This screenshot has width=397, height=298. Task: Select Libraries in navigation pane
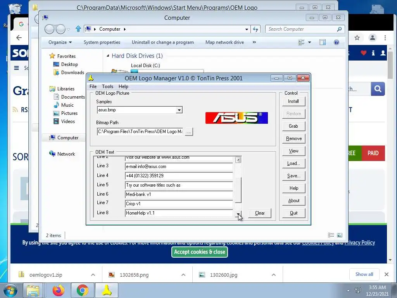[66, 89]
